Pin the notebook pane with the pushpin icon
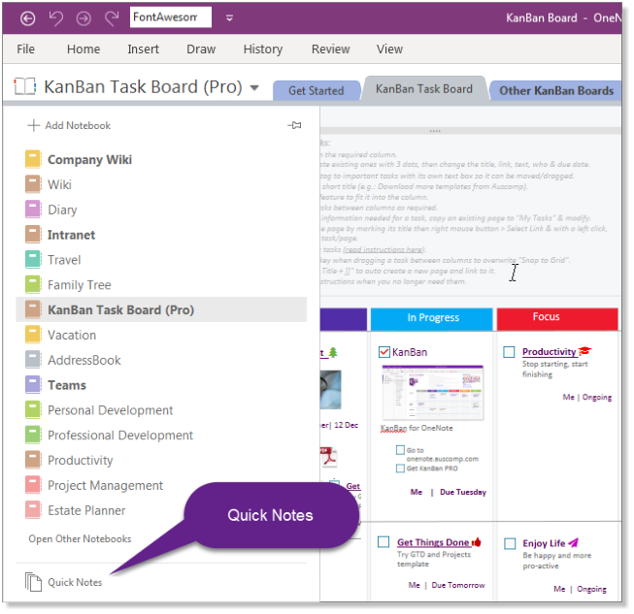 click(295, 125)
